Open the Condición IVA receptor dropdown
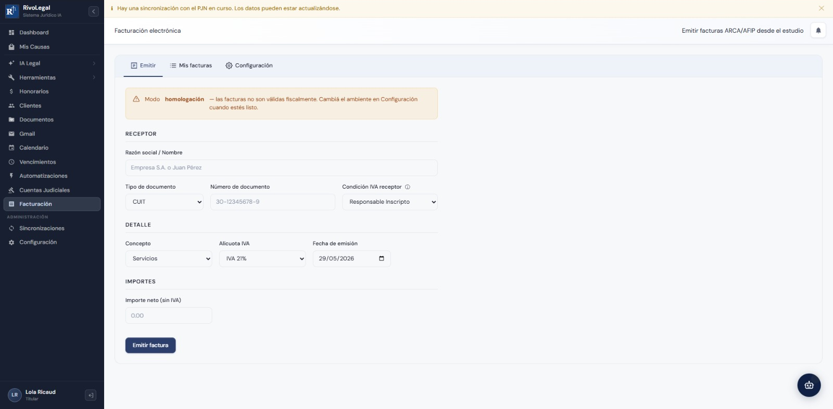Viewport: 833px width, 409px height. click(390, 202)
